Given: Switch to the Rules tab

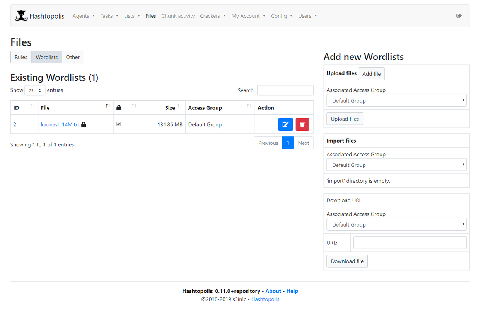Looking at the screenshot, I should coord(21,57).
